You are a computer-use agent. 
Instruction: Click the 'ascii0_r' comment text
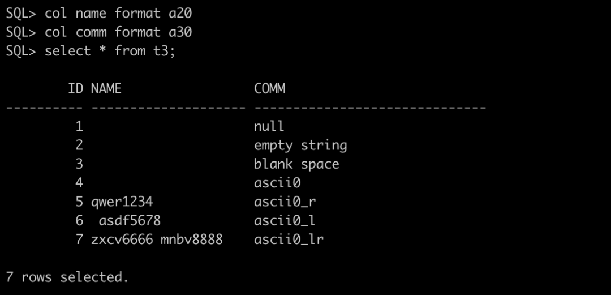click(x=285, y=202)
